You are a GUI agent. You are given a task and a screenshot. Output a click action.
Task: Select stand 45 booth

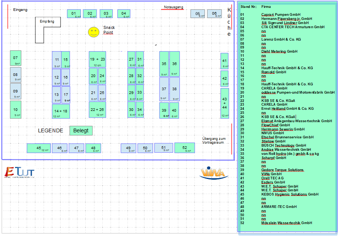click(x=39, y=148)
